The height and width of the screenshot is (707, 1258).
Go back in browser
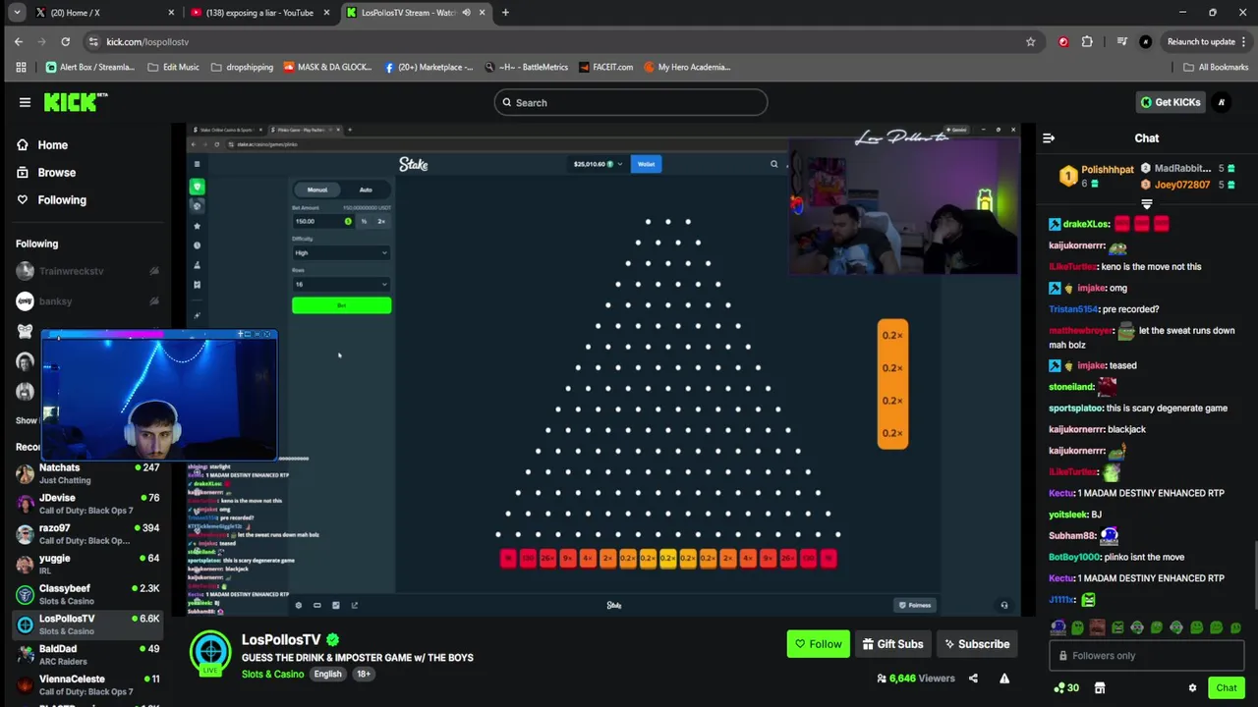(19, 41)
